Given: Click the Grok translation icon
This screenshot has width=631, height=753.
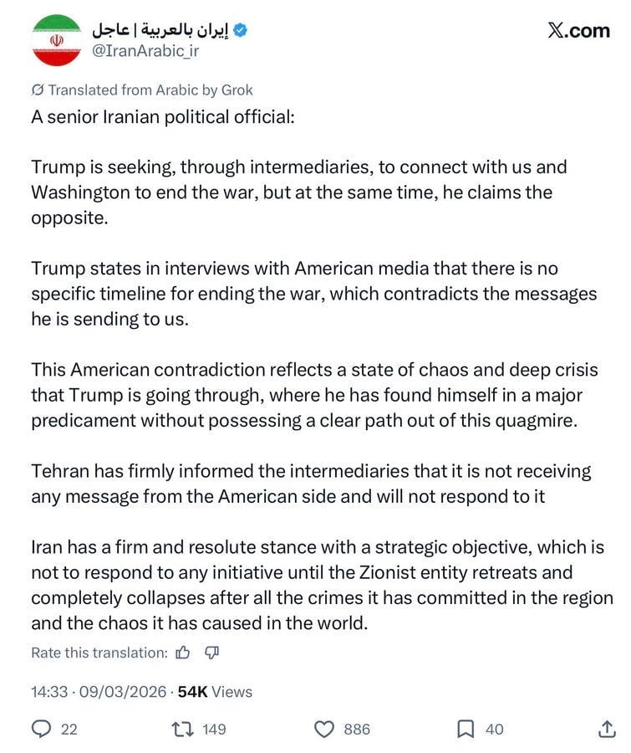Looking at the screenshot, I should pyautogui.click(x=38, y=90).
